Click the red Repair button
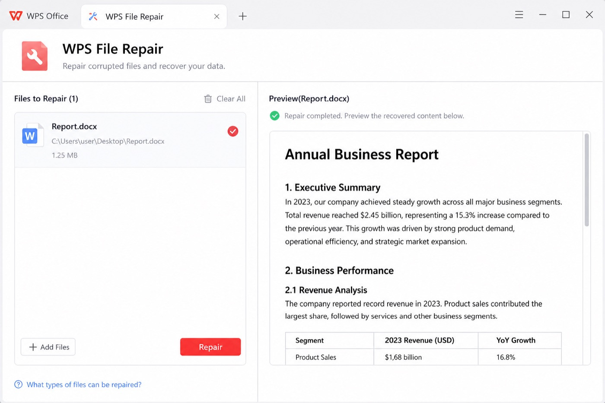 tap(210, 347)
